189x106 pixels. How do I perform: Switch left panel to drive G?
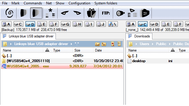(x=66, y=24)
